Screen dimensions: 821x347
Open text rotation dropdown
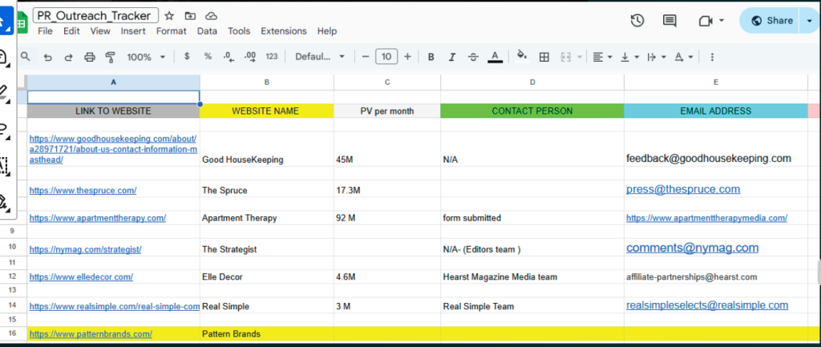pyautogui.click(x=683, y=57)
